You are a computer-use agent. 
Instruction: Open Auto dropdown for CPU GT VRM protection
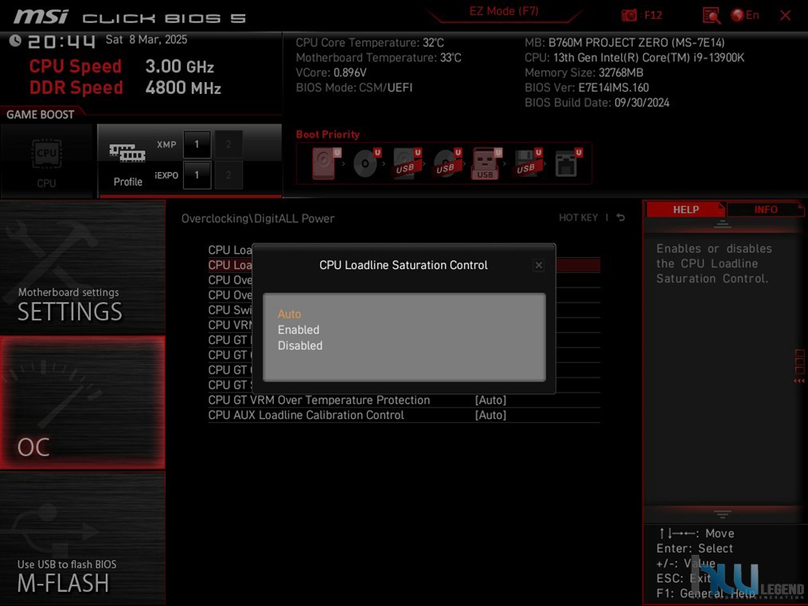click(x=490, y=400)
